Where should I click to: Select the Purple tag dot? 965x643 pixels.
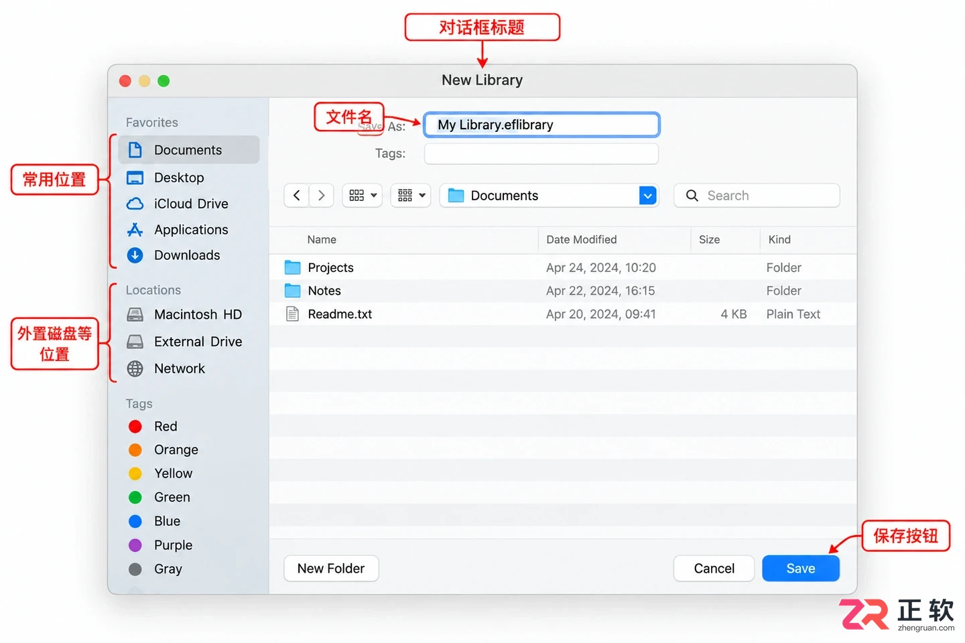point(135,545)
